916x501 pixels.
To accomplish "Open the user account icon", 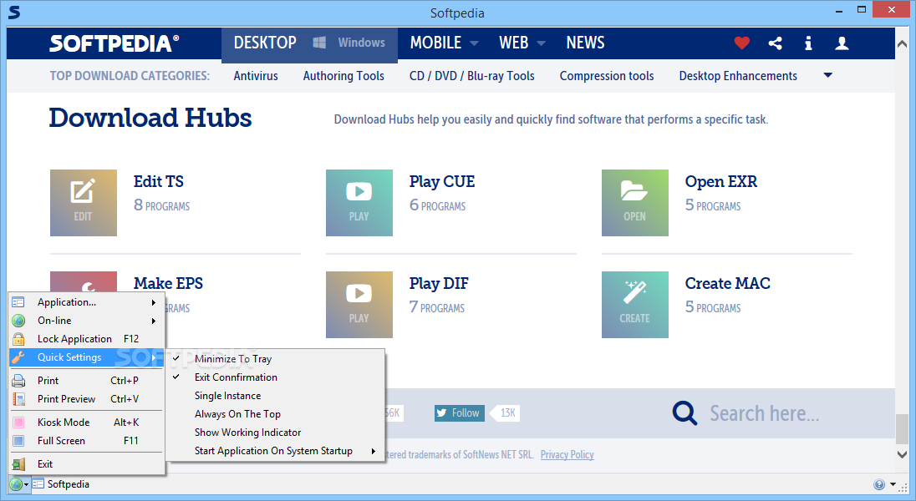I will coord(842,43).
